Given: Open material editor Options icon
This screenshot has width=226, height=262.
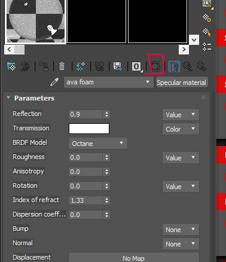Looking at the screenshot, I should coord(207,18).
